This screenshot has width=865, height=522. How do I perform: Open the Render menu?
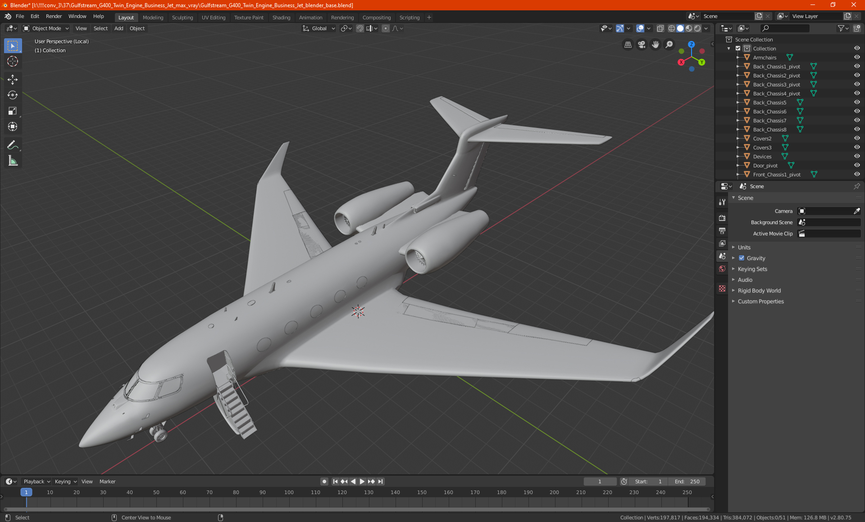click(54, 16)
